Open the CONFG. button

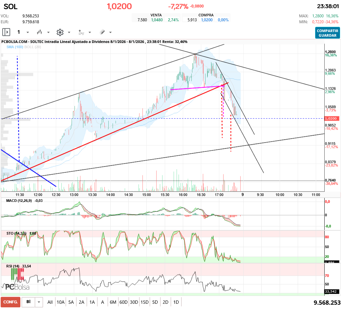10,302
